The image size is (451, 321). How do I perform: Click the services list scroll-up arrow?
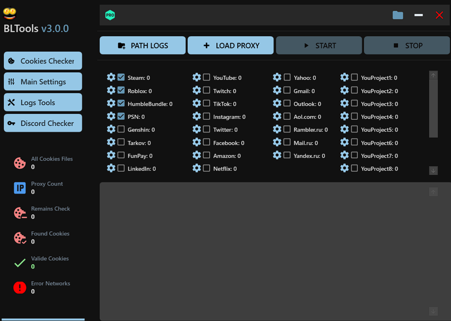(433, 75)
